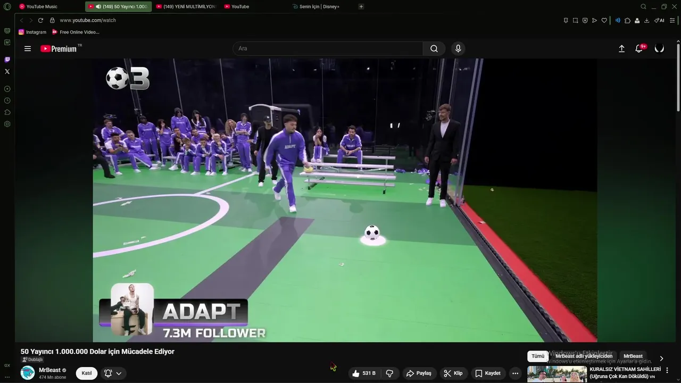This screenshot has height=383, width=681.
Task: Reload the current page
Action: [40, 20]
